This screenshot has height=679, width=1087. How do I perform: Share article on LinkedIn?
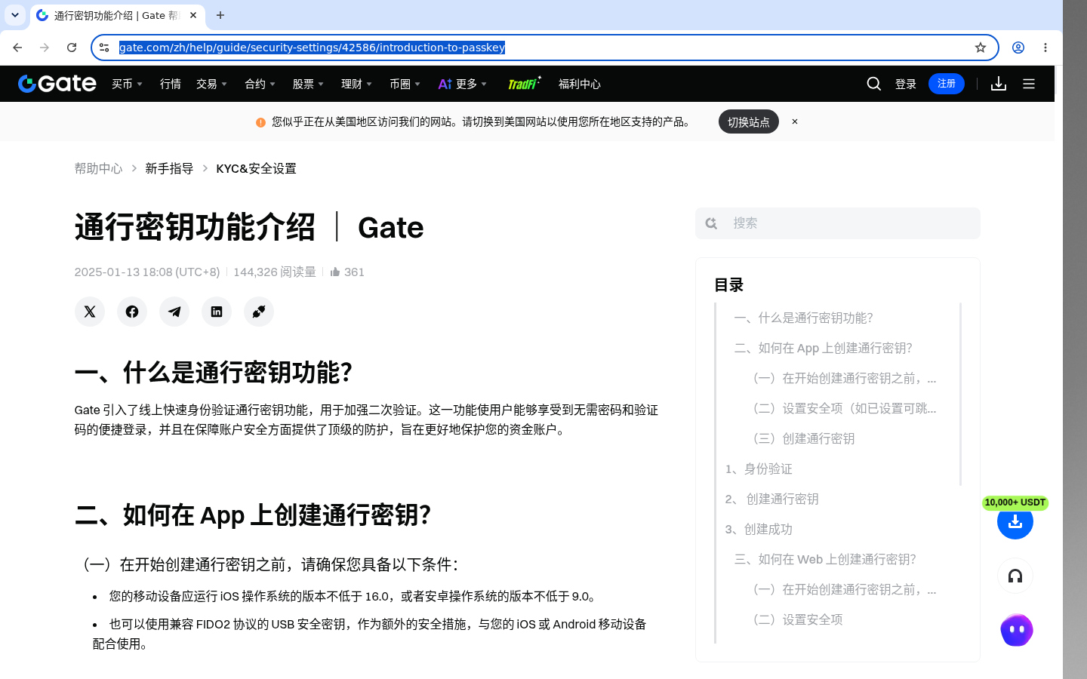(x=217, y=312)
